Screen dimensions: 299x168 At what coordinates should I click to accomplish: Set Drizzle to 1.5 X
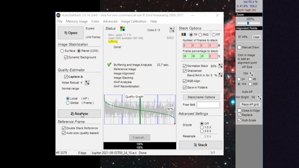click(202, 127)
